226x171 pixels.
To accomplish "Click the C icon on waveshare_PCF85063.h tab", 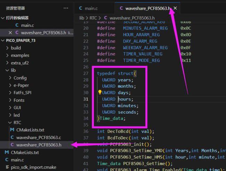I will tap(121, 8).
